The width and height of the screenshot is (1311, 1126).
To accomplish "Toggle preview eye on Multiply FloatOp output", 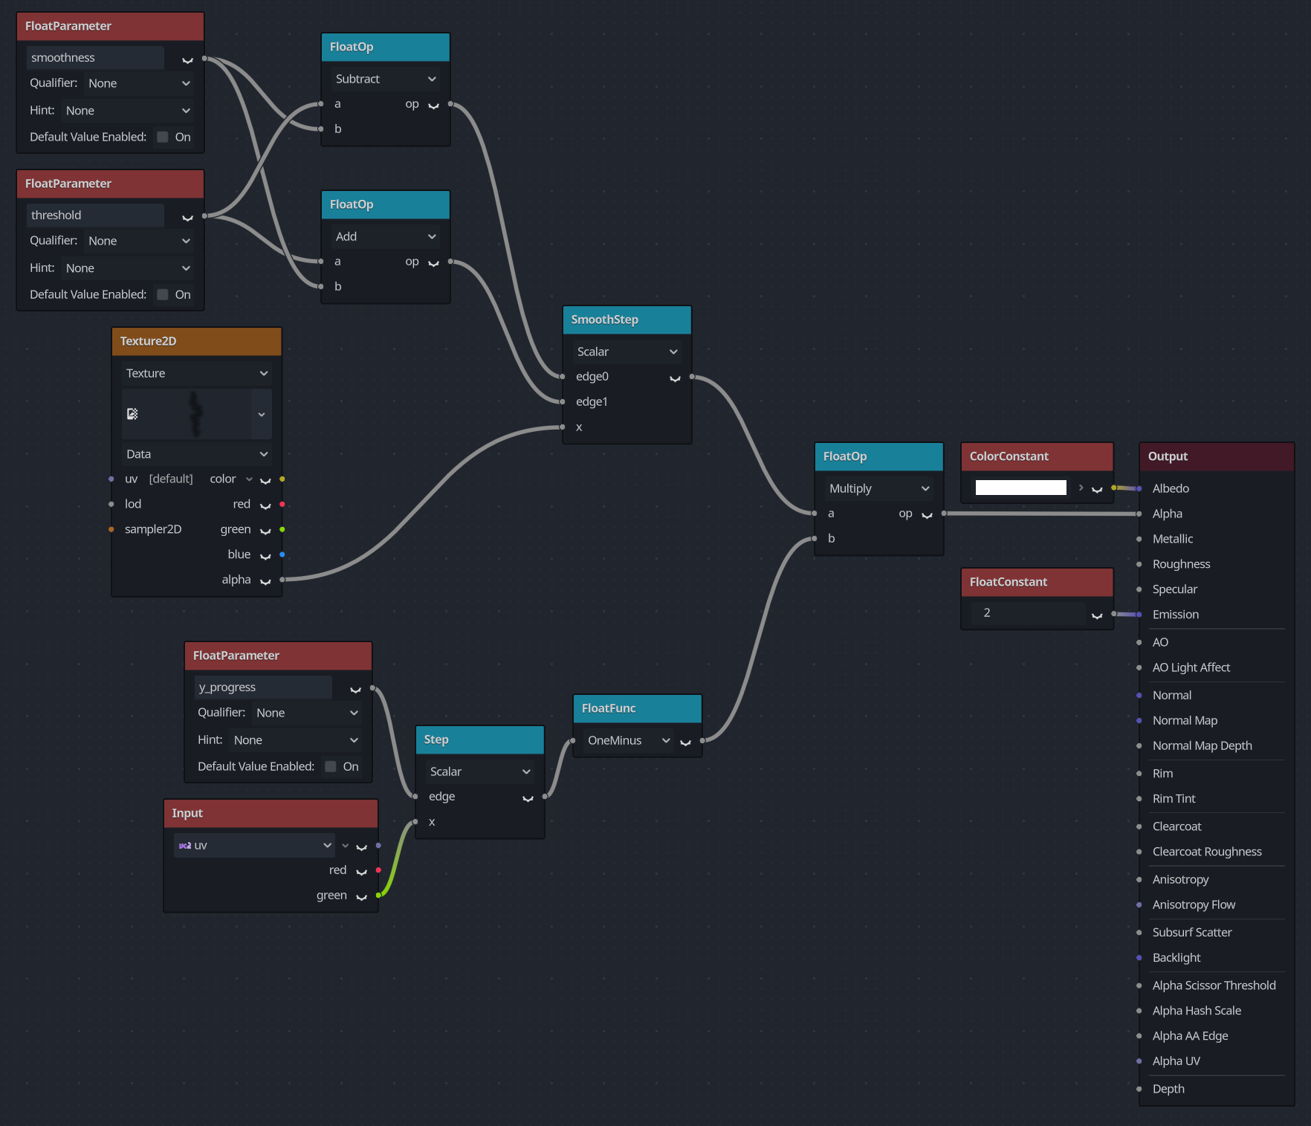I will 927,514.
